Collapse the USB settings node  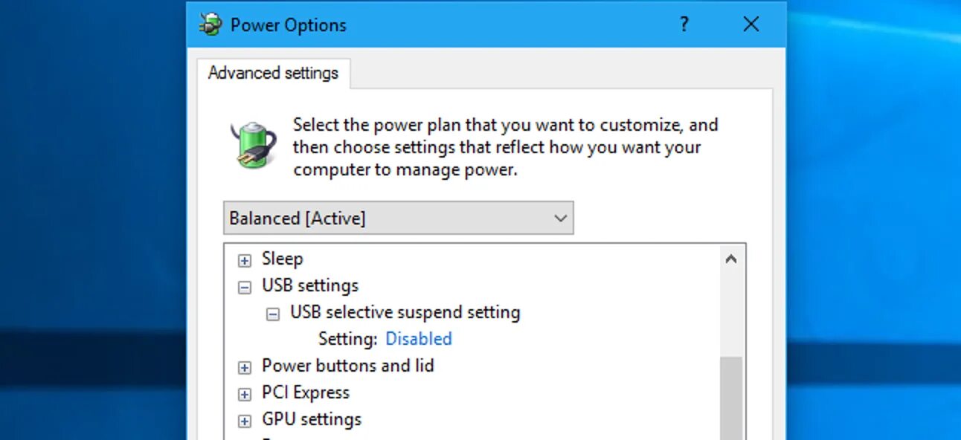point(244,287)
